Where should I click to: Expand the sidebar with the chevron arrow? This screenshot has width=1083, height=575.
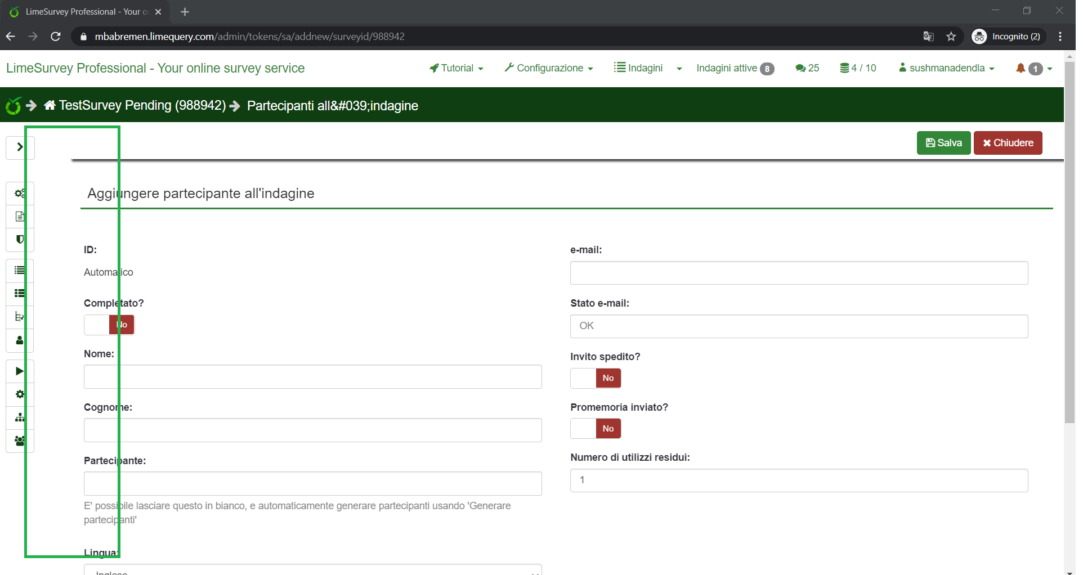click(20, 147)
